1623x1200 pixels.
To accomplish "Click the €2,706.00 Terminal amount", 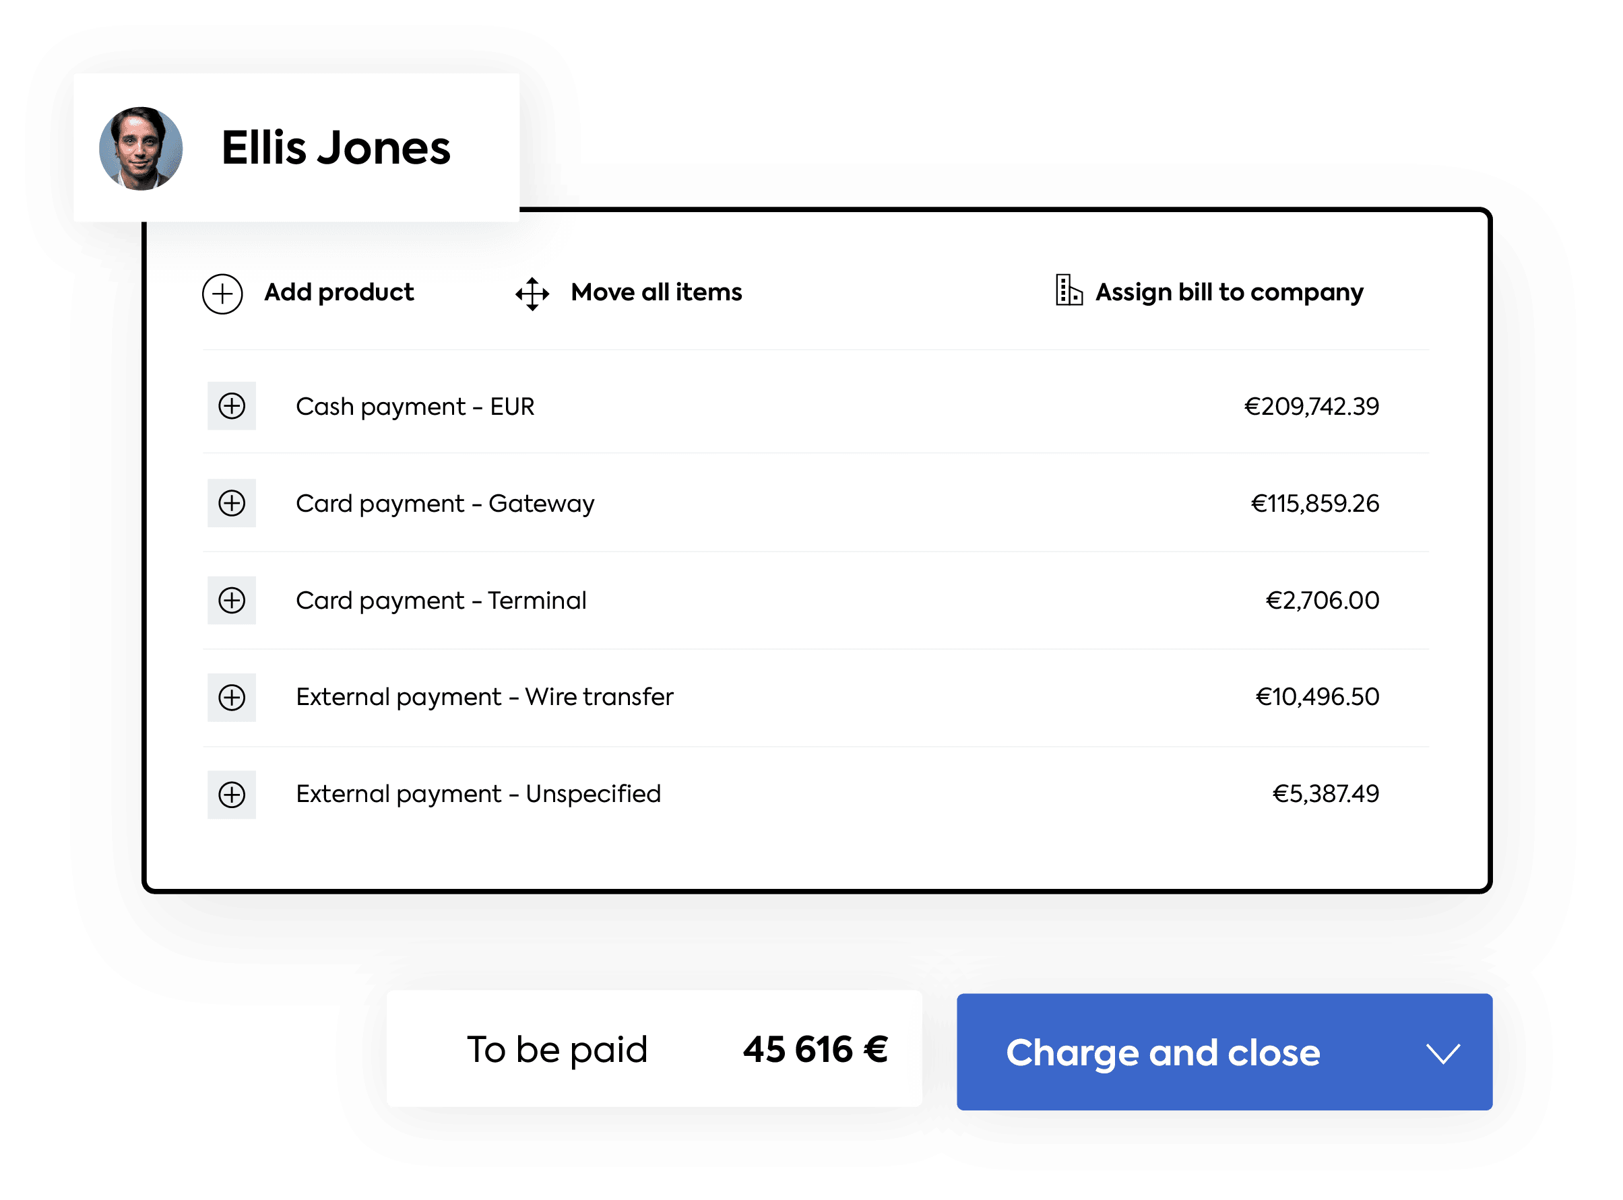I will (1322, 601).
